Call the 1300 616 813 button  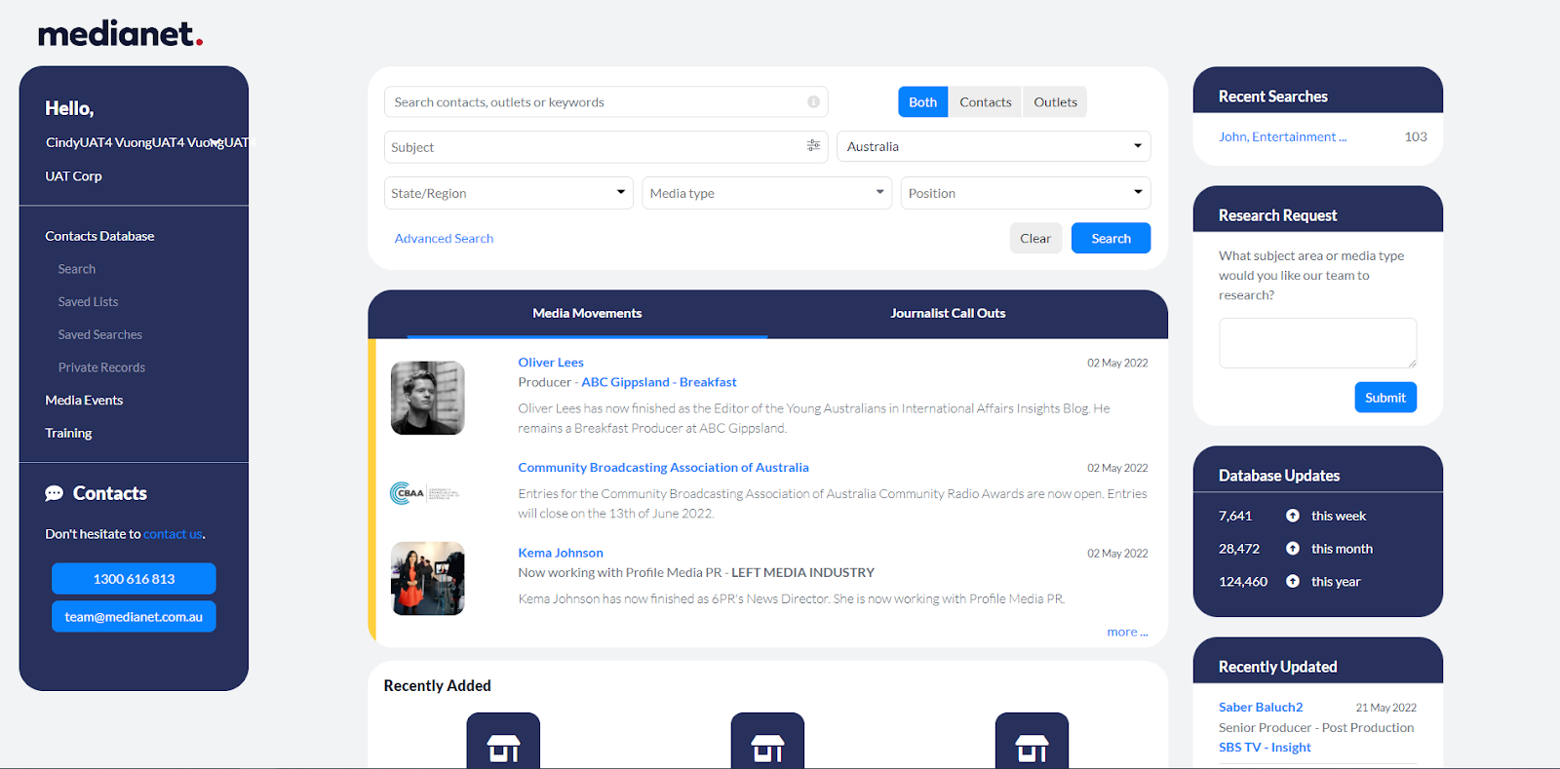coord(134,579)
